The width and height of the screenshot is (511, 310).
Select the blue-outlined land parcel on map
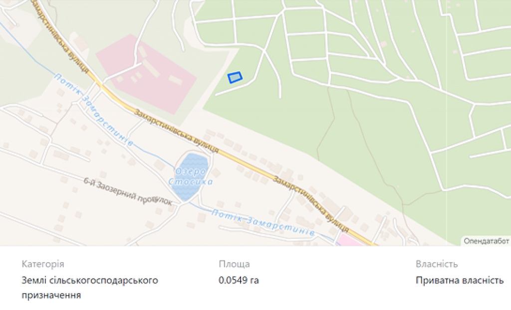[x=235, y=78]
